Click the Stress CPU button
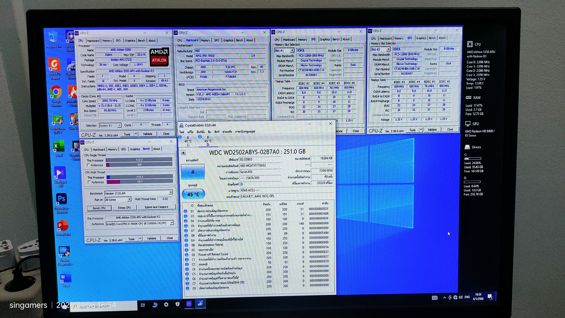The image size is (565, 318). tap(124, 207)
